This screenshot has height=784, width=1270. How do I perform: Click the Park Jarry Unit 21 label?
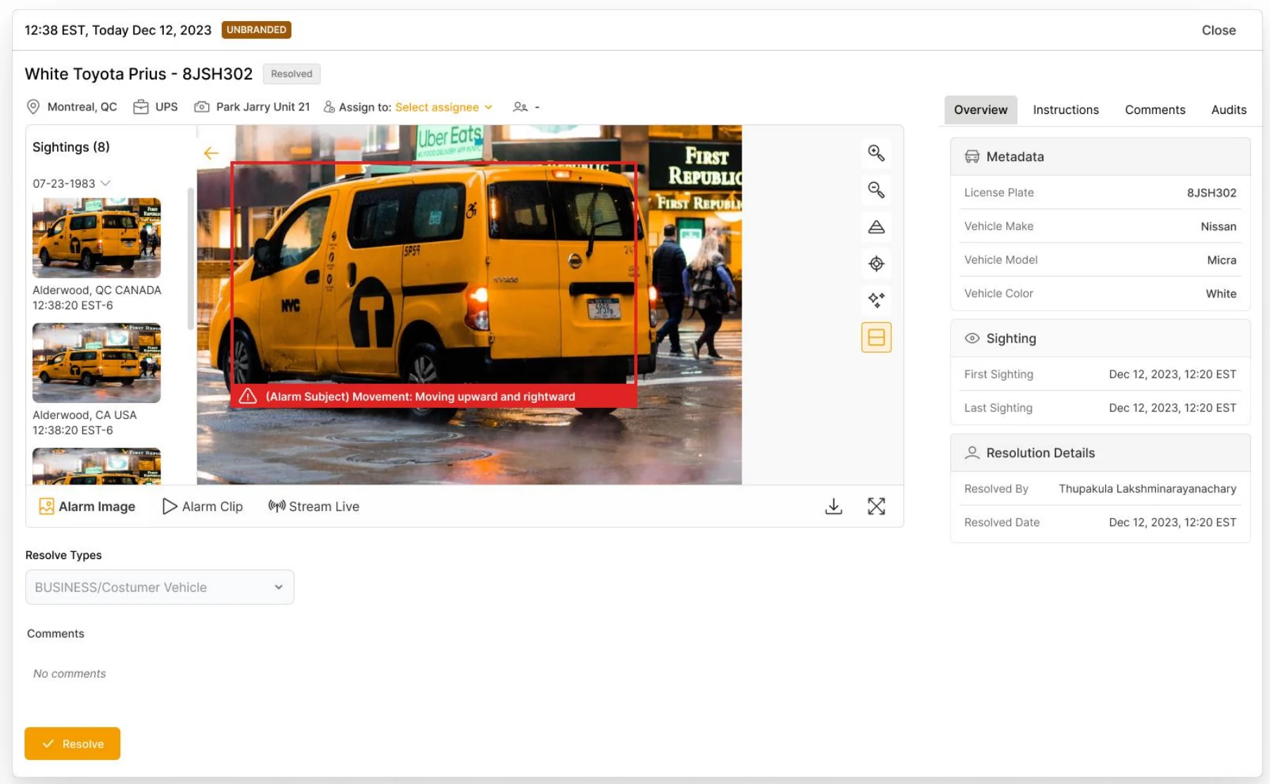262,107
